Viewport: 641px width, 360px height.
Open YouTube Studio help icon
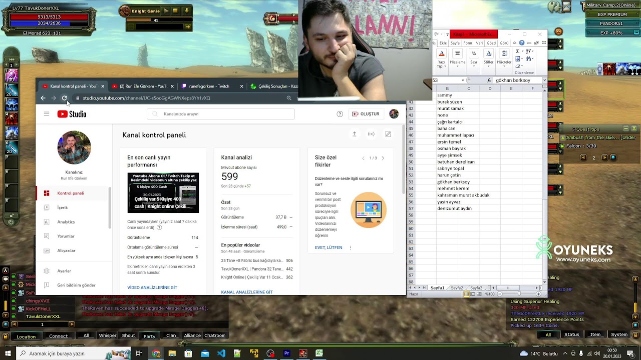tap(340, 114)
